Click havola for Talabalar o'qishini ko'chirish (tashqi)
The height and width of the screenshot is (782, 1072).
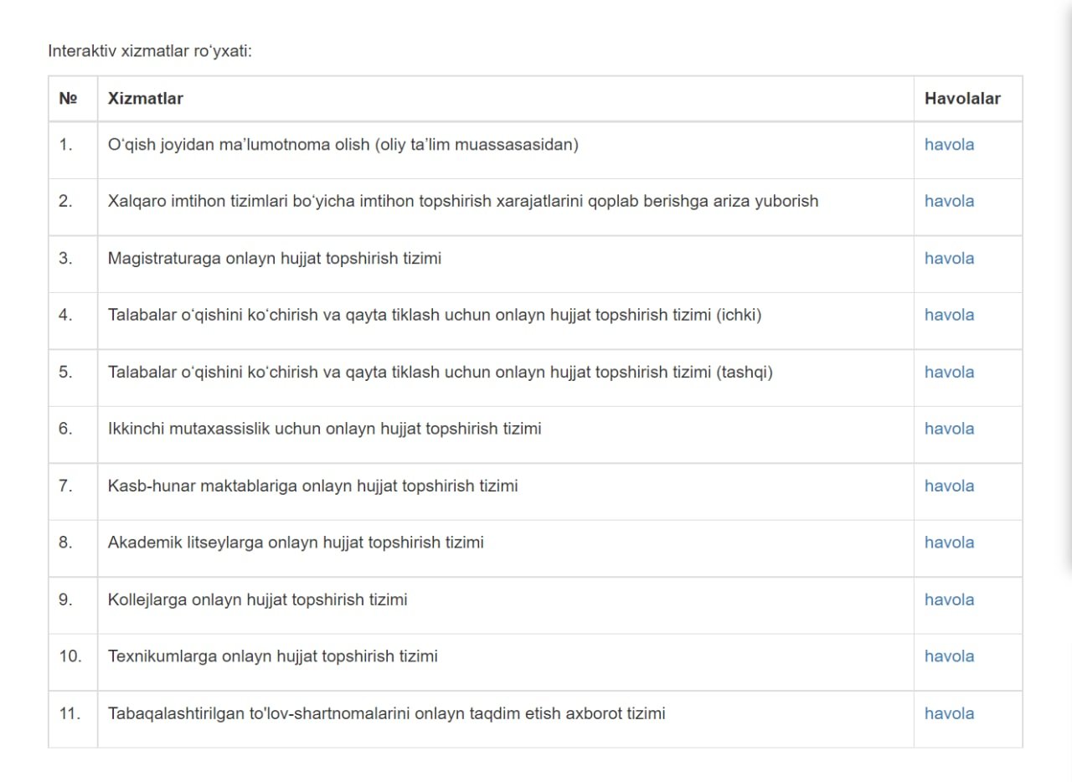coord(949,372)
